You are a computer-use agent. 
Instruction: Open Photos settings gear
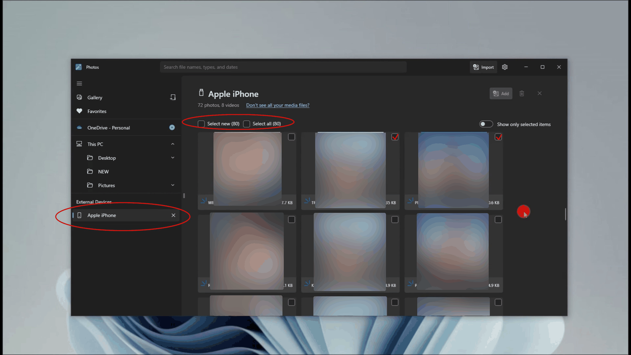(x=505, y=67)
